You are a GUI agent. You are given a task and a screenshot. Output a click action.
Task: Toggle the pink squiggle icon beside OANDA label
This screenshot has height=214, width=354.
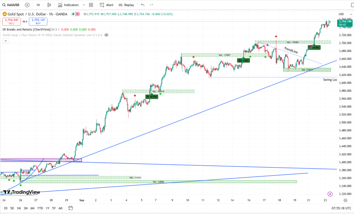point(77,14)
